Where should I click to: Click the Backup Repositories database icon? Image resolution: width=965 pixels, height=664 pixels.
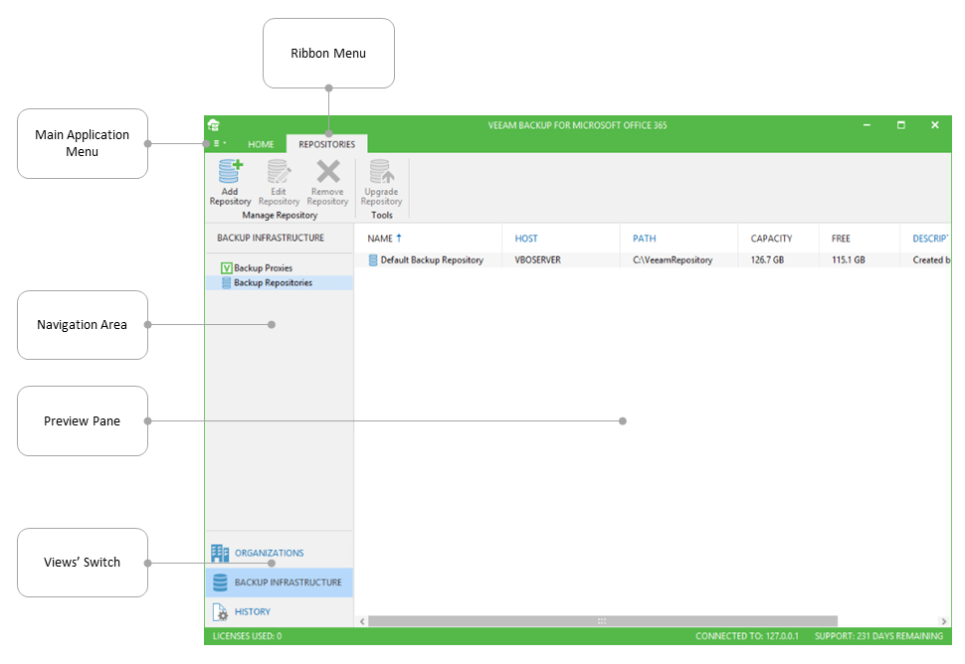(x=227, y=283)
